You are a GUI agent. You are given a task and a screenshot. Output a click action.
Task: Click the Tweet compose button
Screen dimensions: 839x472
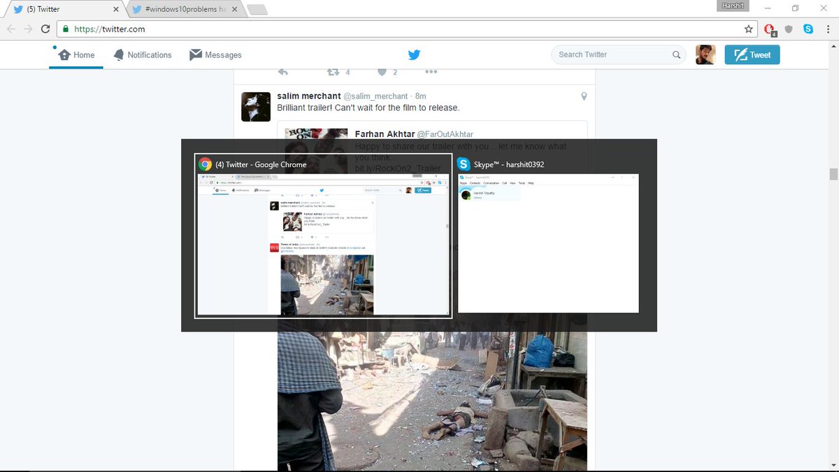coord(752,54)
